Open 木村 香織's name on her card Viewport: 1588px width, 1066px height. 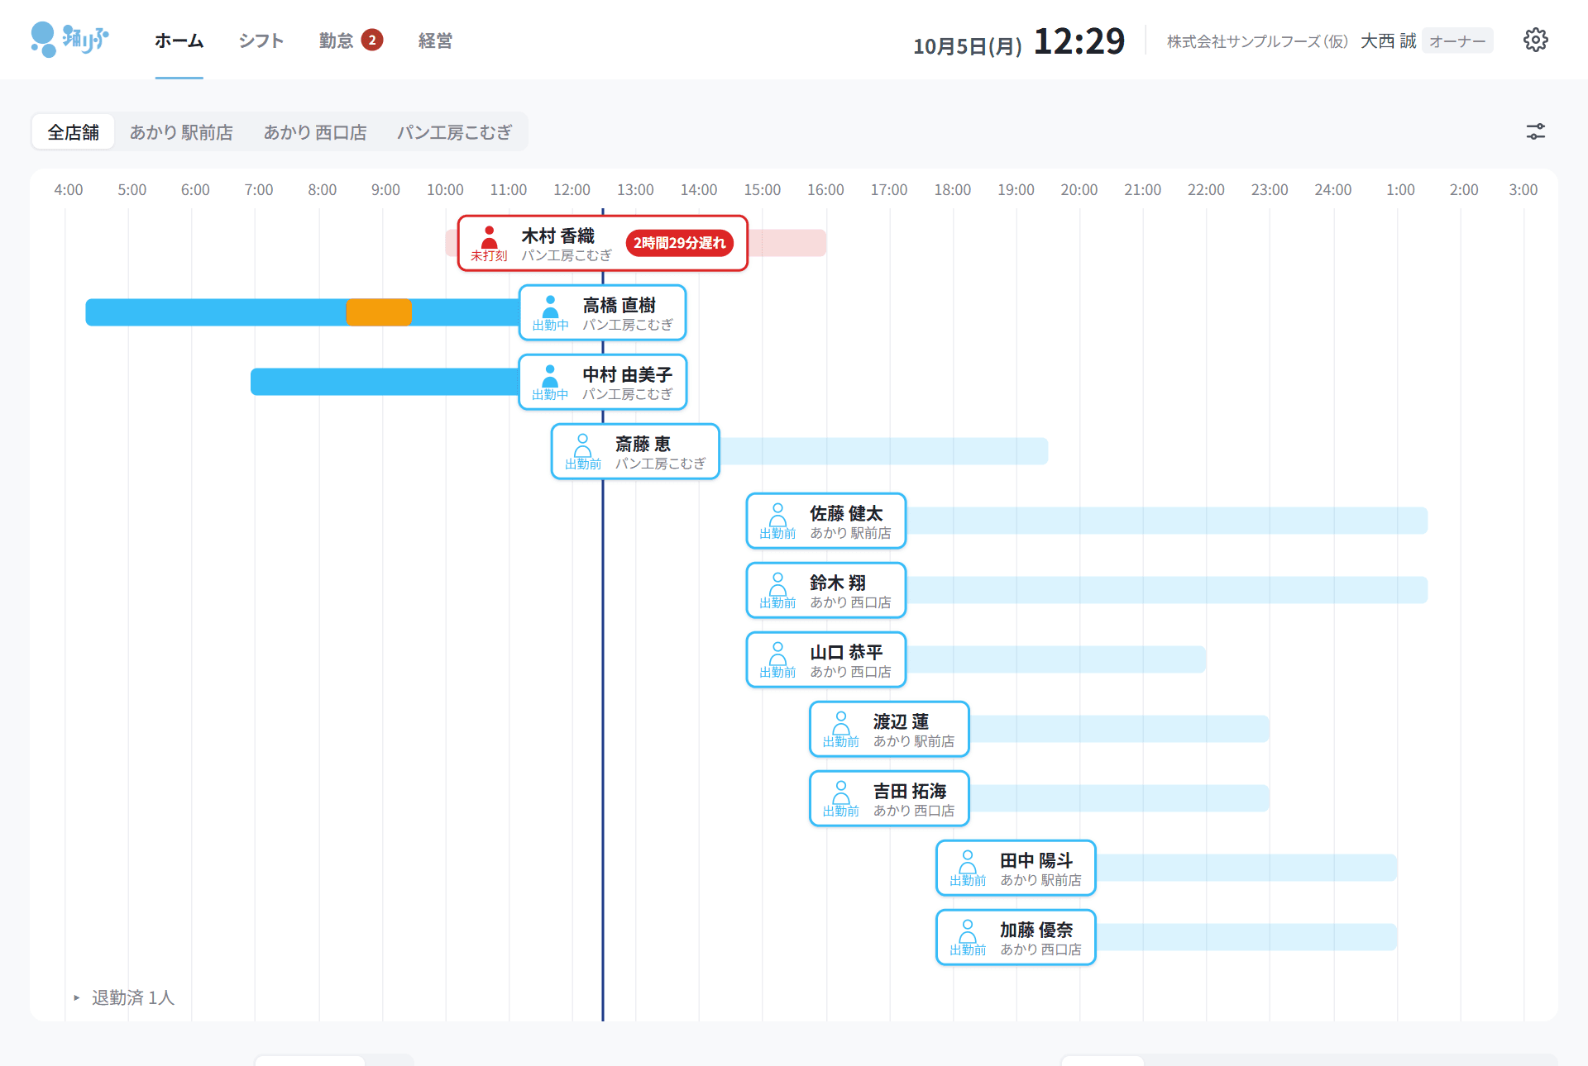(558, 236)
